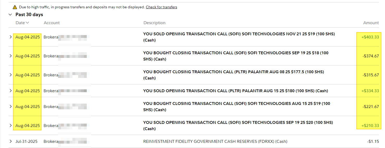
Task: Click the yellow warning triangle icon
Action: [x=15, y=7]
